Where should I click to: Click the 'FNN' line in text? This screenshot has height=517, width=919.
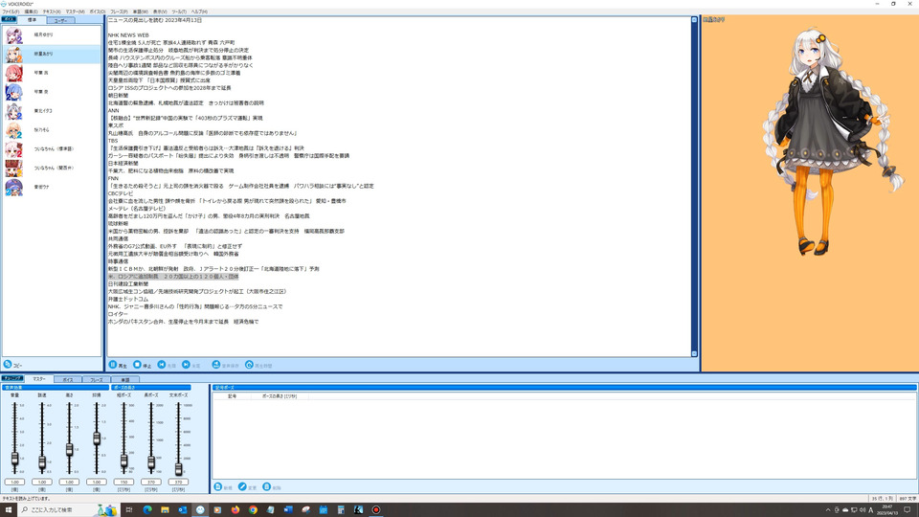pyautogui.click(x=113, y=178)
